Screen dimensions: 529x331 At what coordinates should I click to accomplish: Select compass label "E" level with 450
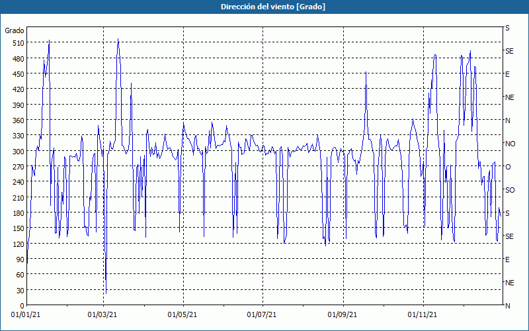[507, 74]
